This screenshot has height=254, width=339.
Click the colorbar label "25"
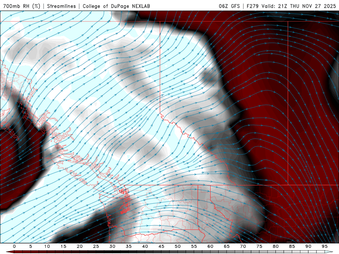[x=96, y=246]
